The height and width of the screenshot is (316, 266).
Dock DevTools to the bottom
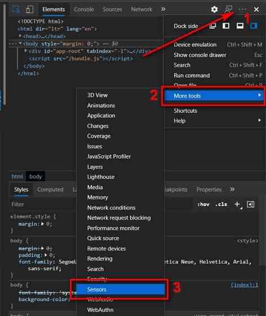point(240,26)
